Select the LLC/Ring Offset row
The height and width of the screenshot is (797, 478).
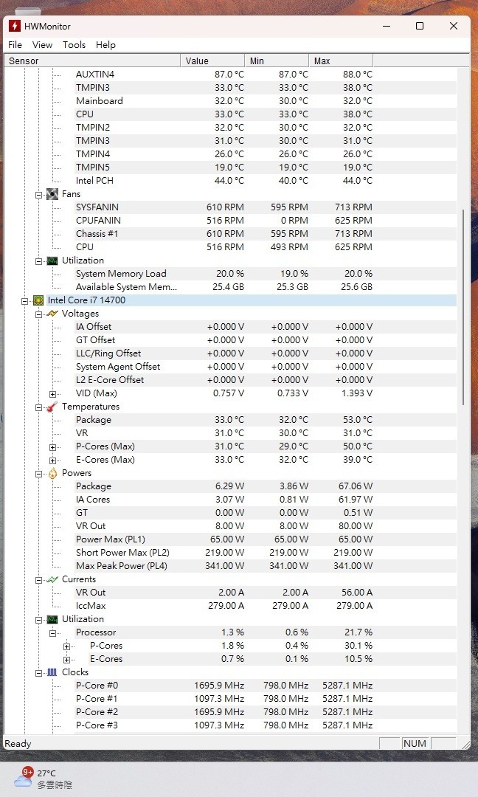266,353
